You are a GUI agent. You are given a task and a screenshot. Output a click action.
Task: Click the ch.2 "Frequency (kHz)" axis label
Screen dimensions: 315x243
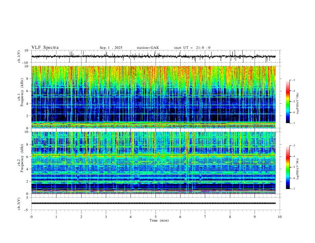click(x=22, y=158)
